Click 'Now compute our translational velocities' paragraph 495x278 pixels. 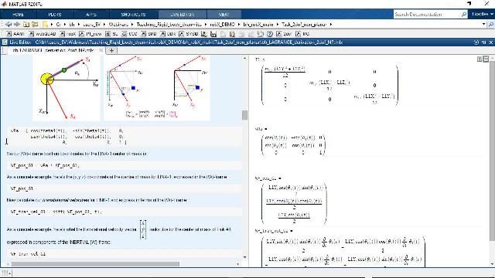97,200
